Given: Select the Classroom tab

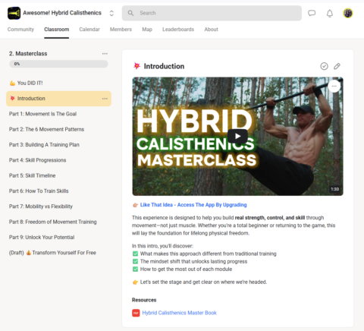Looking at the screenshot, I should [57, 30].
